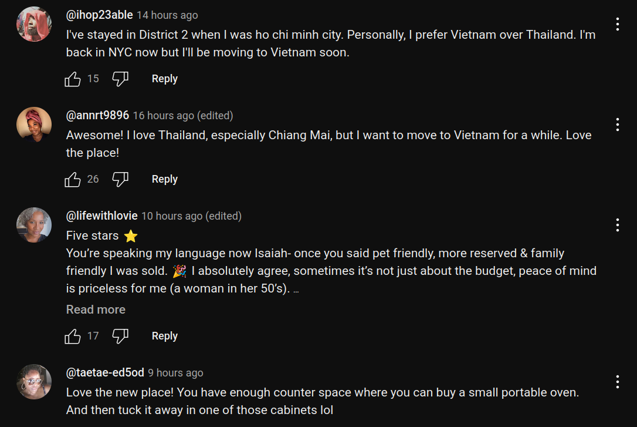Dislike the comment by @ihop23able
Image resolution: width=637 pixels, height=427 pixels.
pos(120,79)
